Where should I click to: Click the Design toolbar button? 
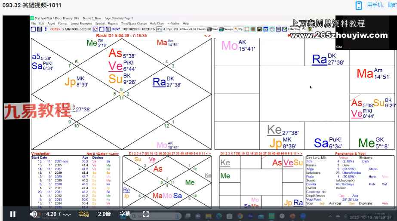(x=226, y=29)
